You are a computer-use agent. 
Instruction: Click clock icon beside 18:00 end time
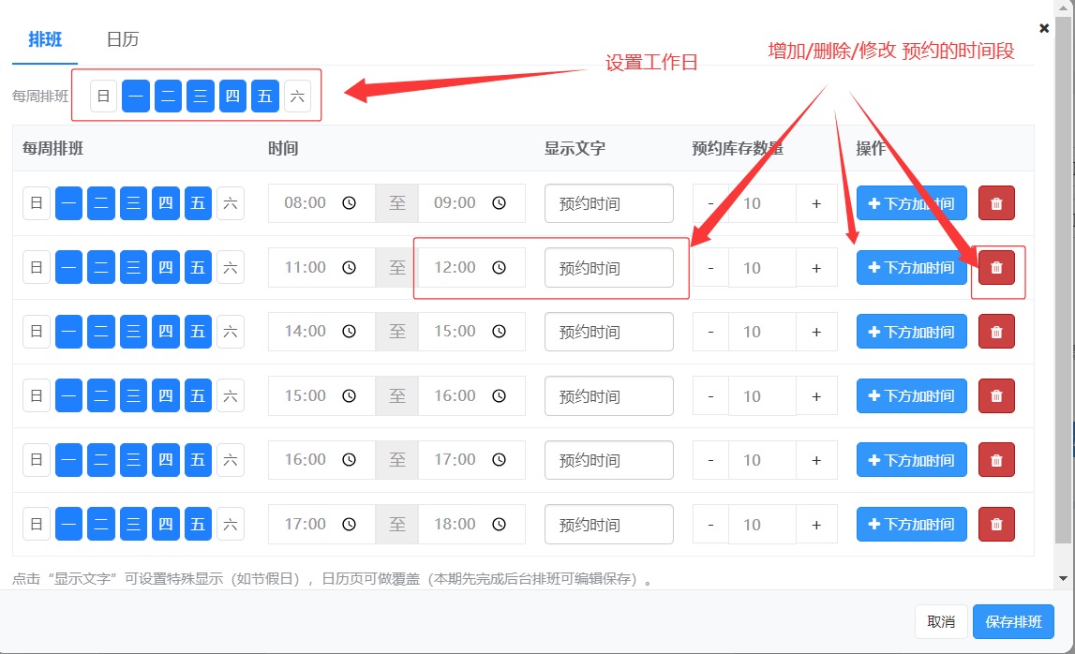(500, 525)
